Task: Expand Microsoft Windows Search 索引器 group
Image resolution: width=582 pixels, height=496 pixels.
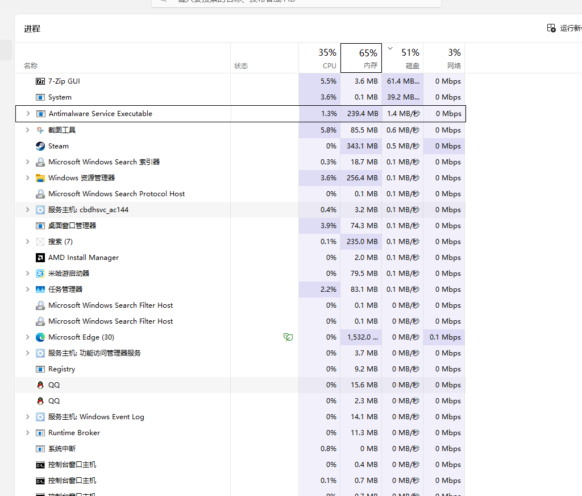Action: click(27, 162)
